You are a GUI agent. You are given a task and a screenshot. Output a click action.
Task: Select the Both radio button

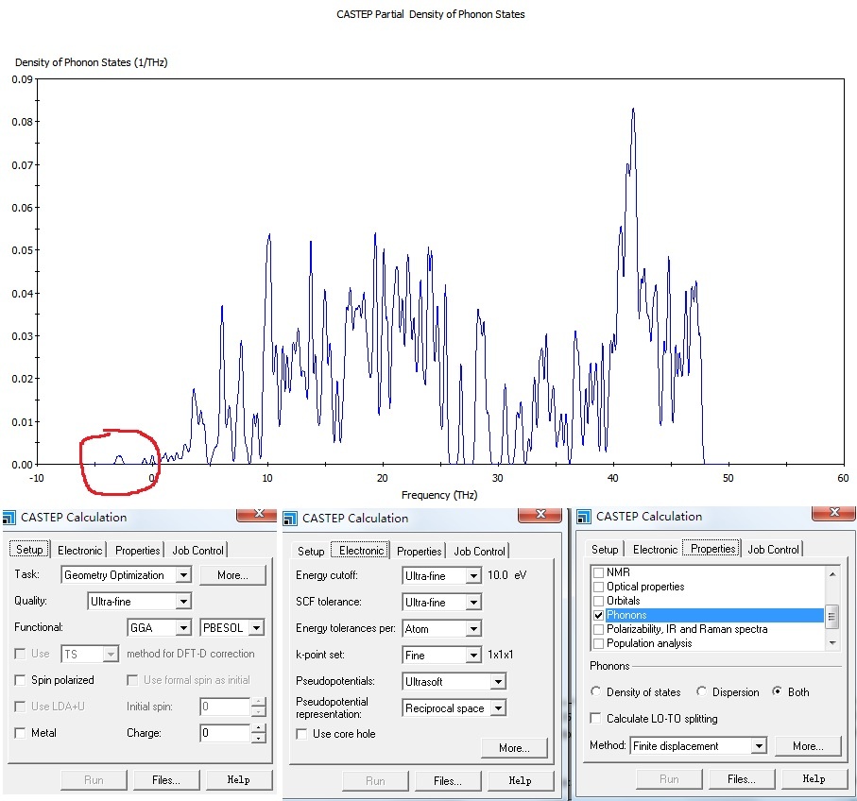[x=777, y=691]
